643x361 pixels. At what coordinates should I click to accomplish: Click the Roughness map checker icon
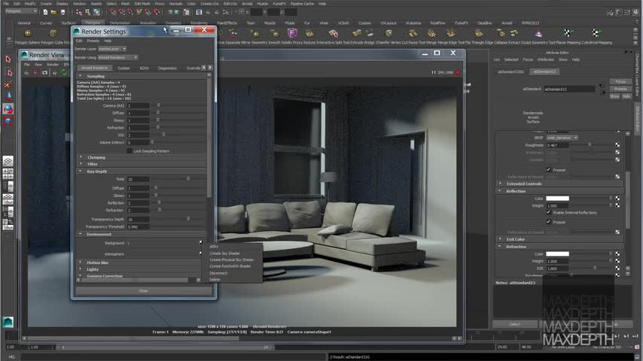(617, 145)
